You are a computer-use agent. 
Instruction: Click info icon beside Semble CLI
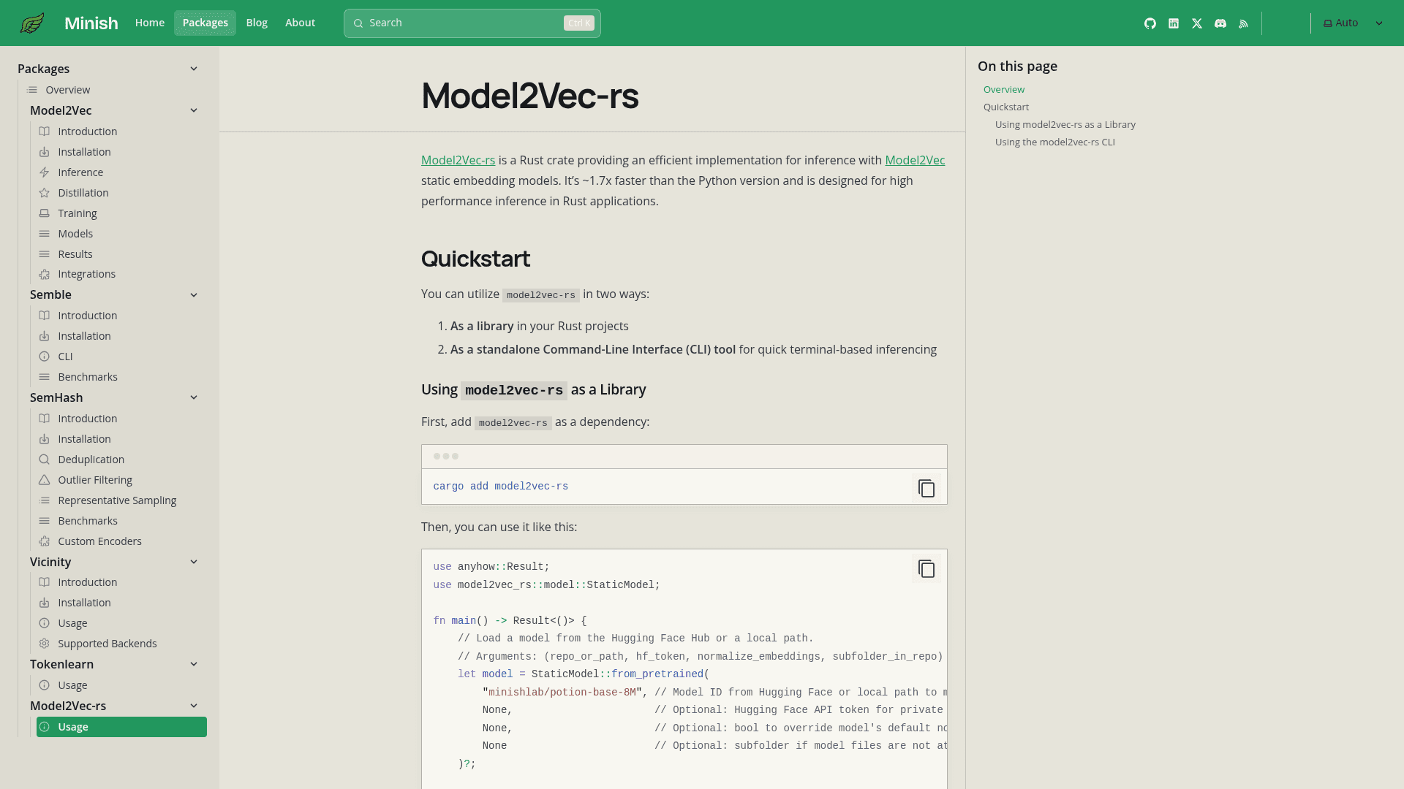45,357
